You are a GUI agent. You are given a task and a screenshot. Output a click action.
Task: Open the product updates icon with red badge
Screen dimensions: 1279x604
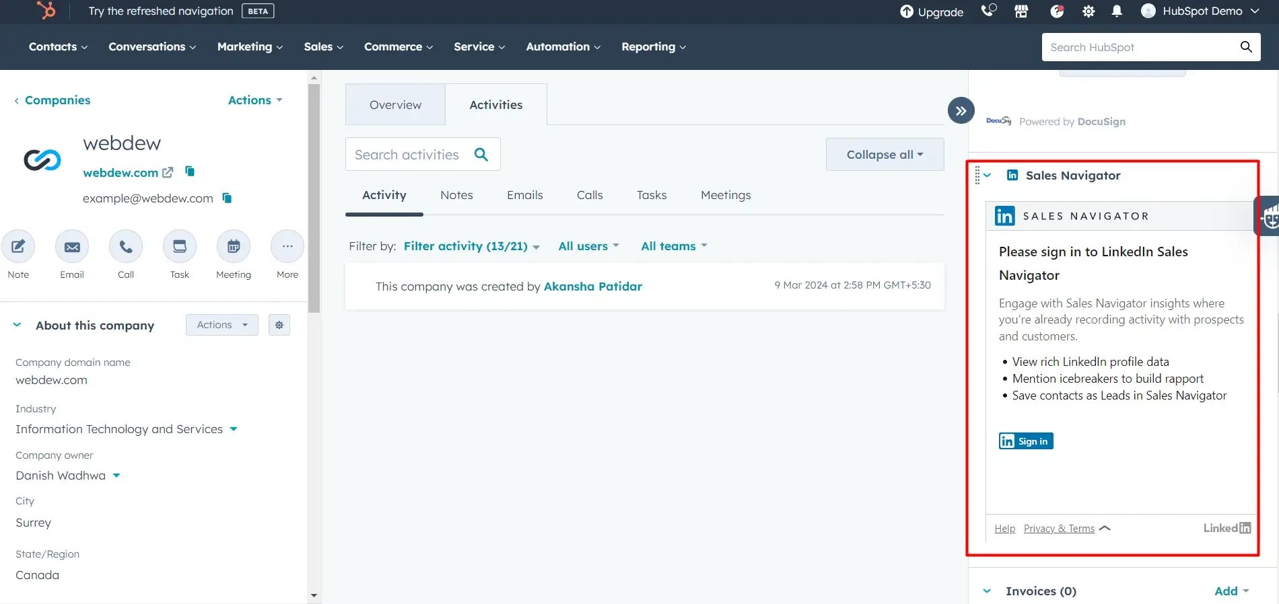[1057, 11]
